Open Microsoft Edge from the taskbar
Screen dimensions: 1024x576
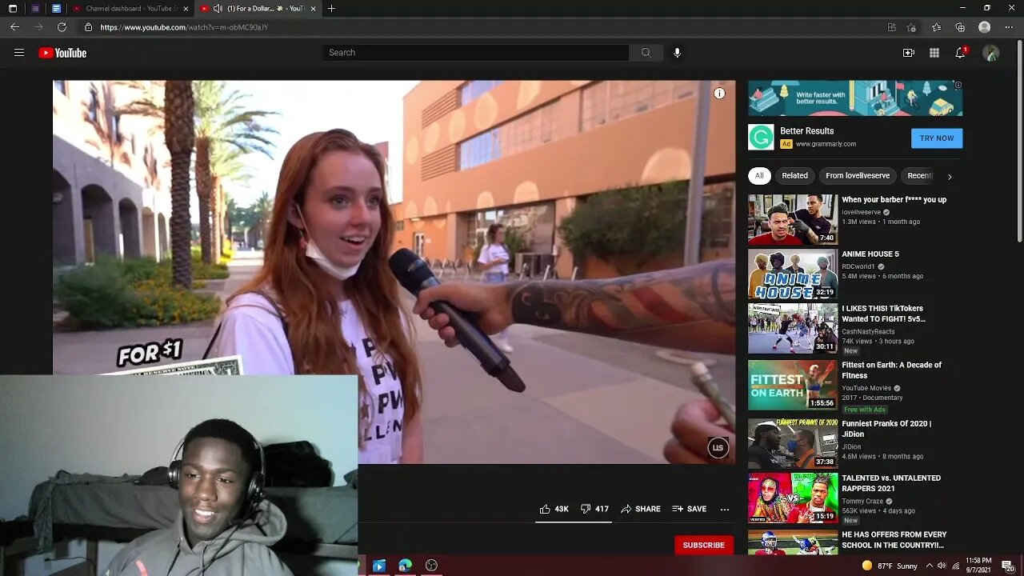[x=406, y=566]
